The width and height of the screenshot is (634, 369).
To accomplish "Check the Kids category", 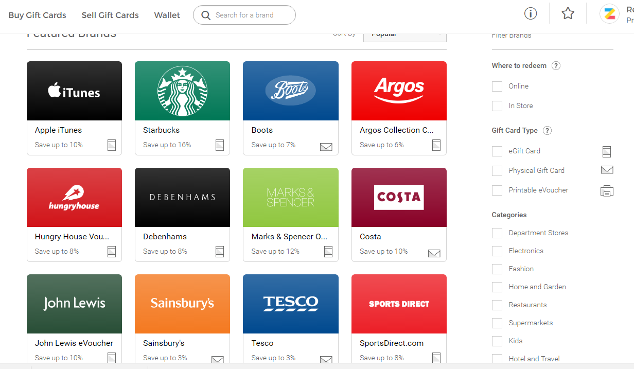I will [x=497, y=341].
